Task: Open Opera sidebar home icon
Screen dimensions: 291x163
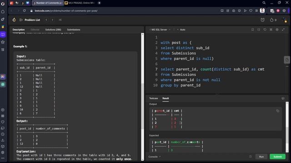Action: pyautogui.click(x=3, y=12)
